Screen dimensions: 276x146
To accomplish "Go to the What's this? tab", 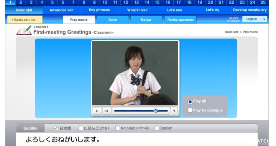I will click(137, 10).
